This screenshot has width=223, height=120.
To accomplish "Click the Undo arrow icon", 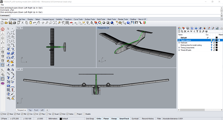I will pyautogui.click(x=35, y=23).
